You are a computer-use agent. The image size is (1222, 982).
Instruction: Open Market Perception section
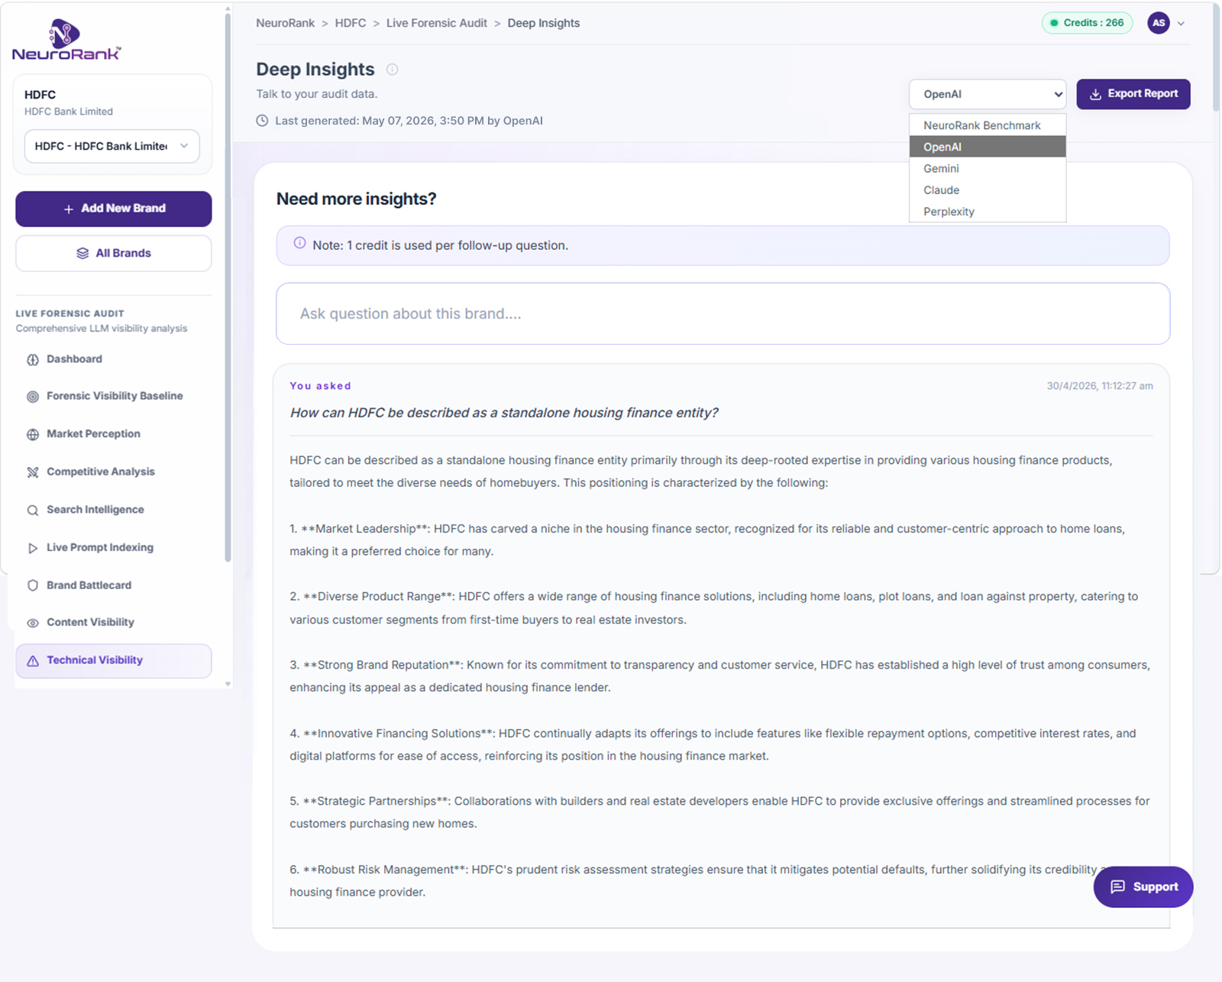click(113, 434)
